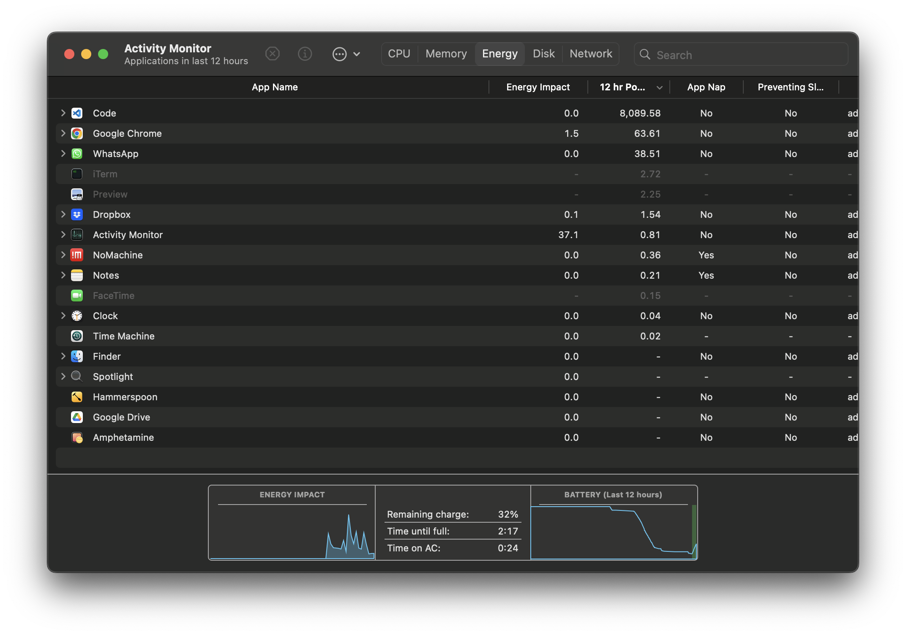Click the Activity Monitor row icon
The height and width of the screenshot is (635, 906).
click(x=77, y=235)
